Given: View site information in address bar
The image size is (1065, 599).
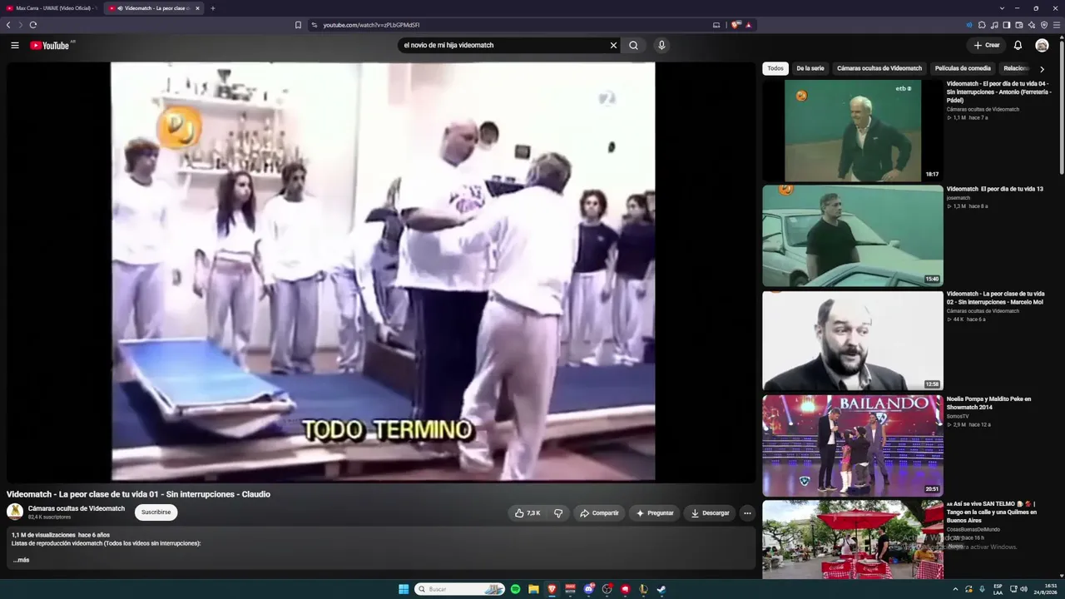Looking at the screenshot, I should (x=315, y=25).
